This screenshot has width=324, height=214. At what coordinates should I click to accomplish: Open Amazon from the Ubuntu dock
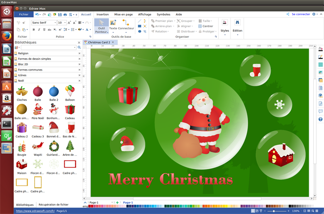[7, 99]
